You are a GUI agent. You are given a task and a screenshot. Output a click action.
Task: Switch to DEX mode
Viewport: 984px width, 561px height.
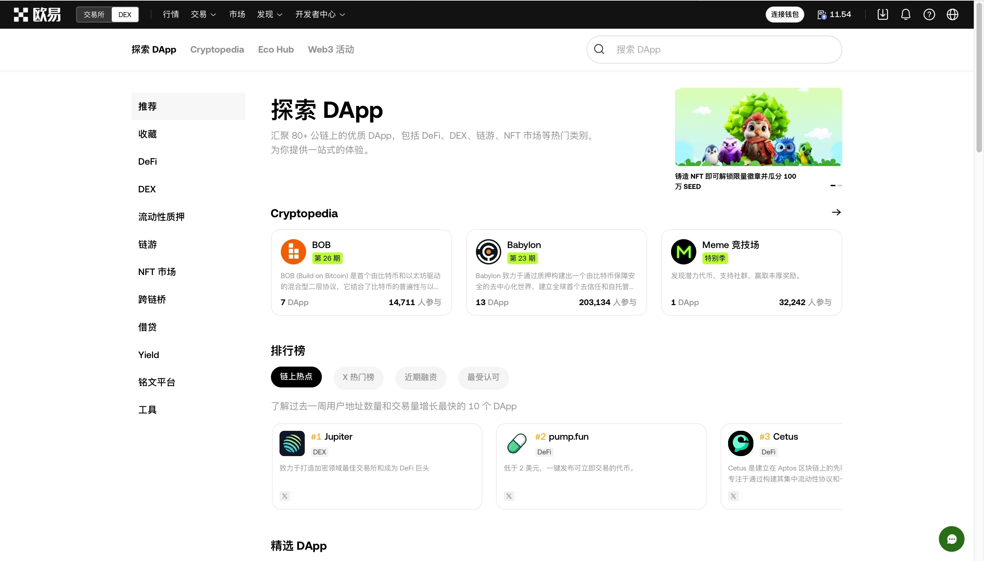coord(125,14)
